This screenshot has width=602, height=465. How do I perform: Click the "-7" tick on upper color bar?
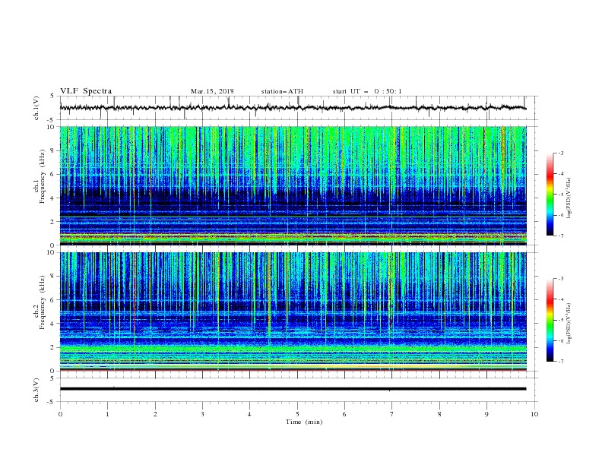560,236
